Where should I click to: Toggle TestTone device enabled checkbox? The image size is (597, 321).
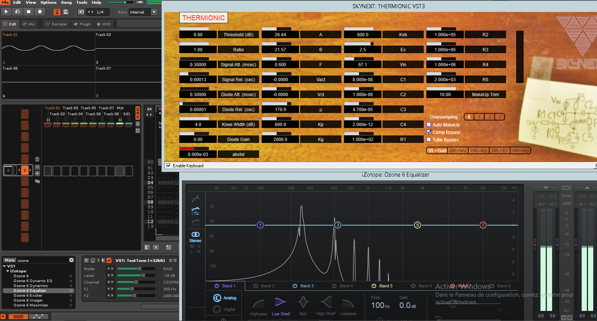click(109, 260)
